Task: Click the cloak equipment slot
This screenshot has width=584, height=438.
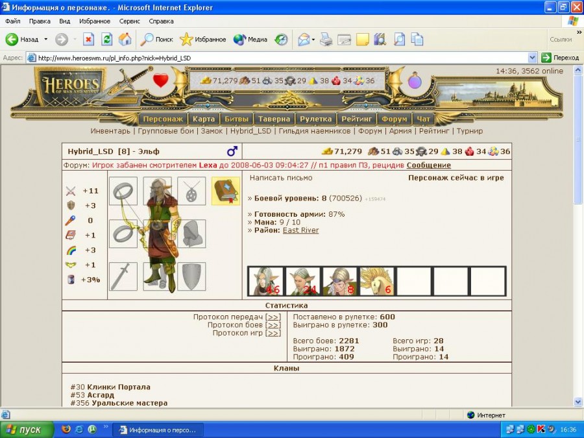Action: [191, 234]
